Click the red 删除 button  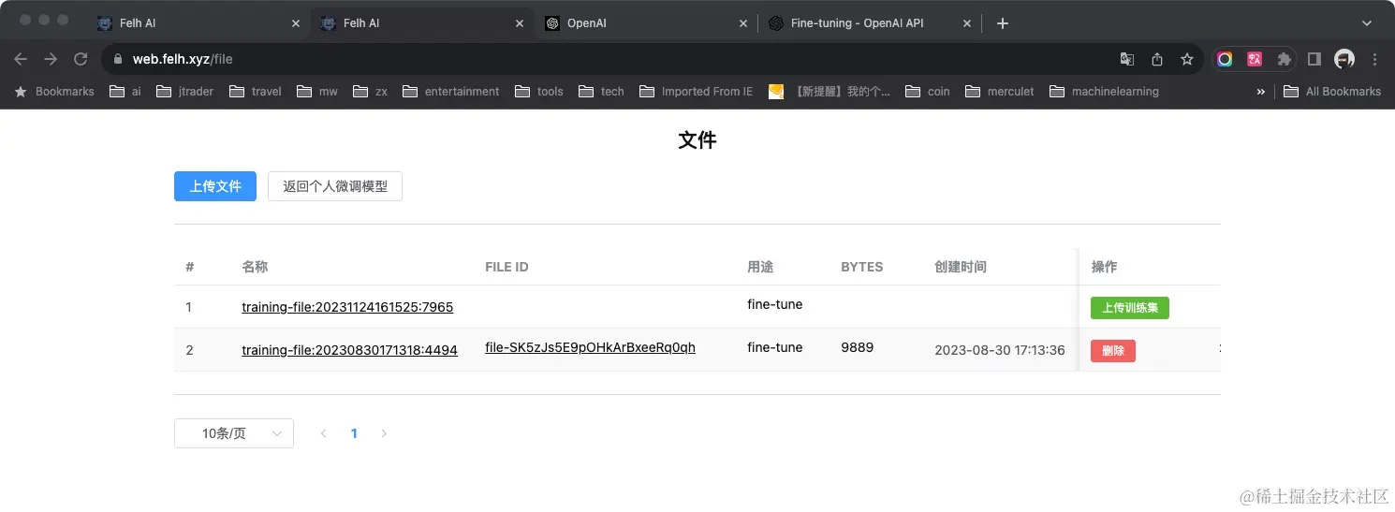pos(1113,351)
